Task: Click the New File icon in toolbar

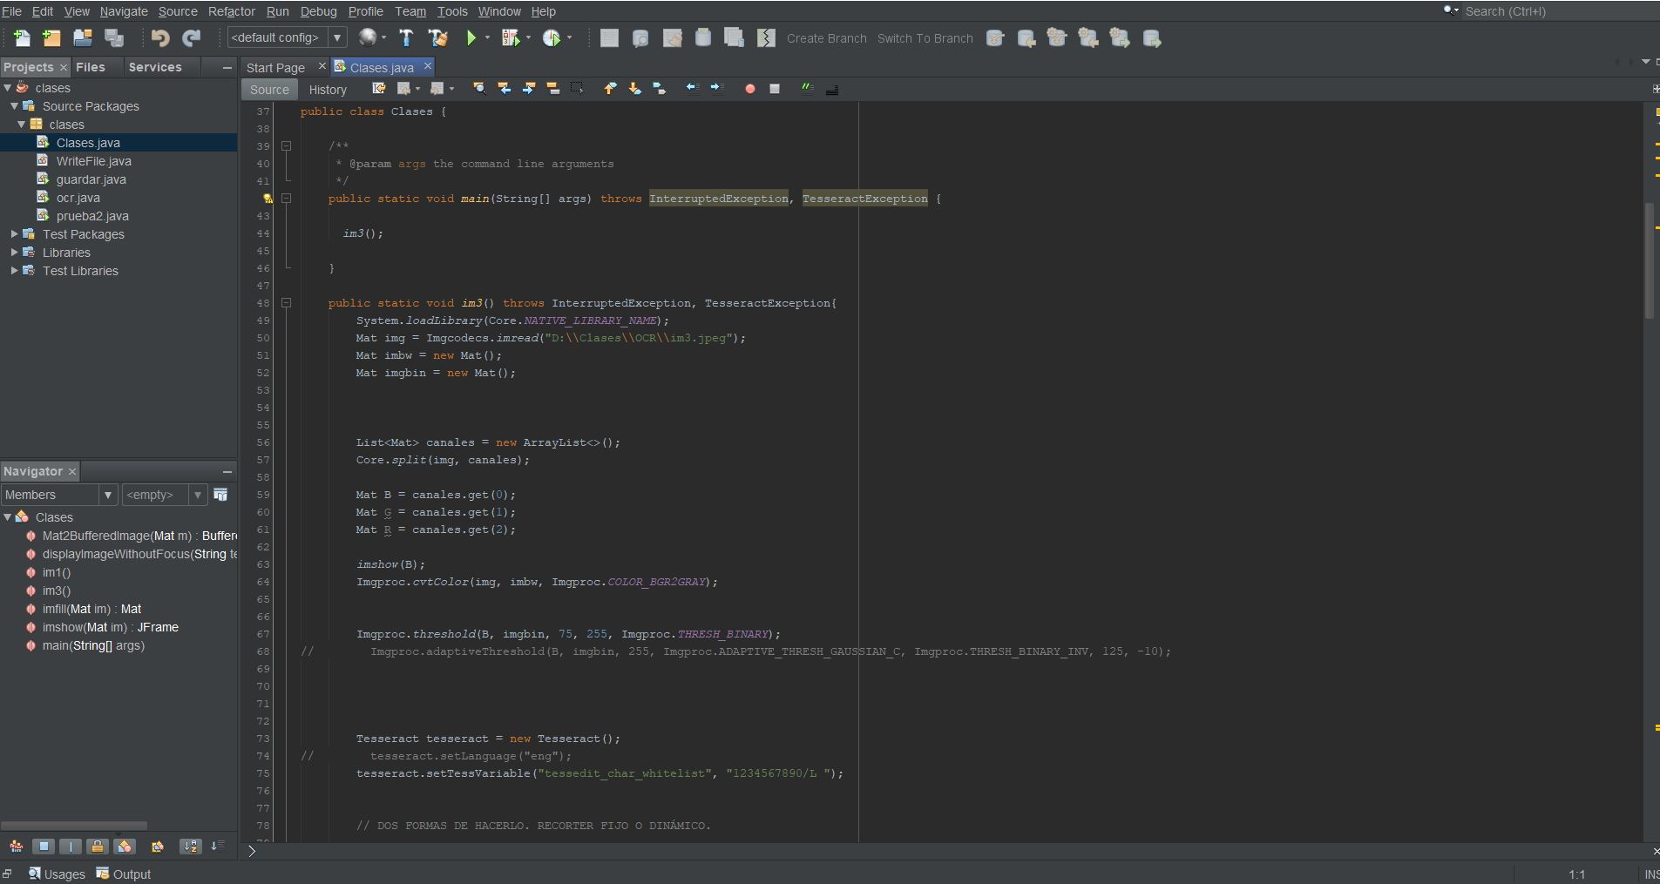Action: (x=21, y=37)
